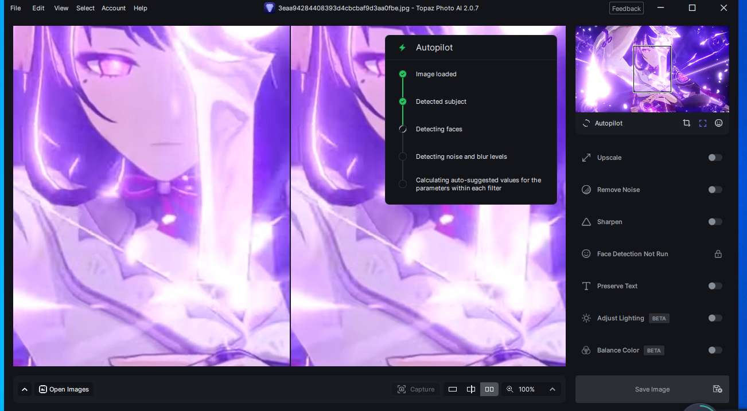Click the 100% zoom value

[527, 389]
